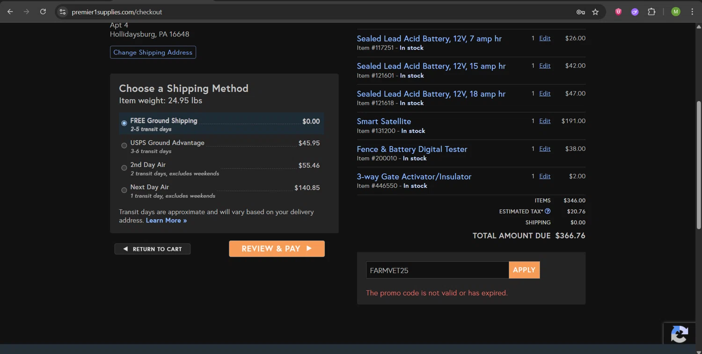This screenshot has height=354, width=702.
Task: Select Next Day Air shipping
Action: (124, 190)
